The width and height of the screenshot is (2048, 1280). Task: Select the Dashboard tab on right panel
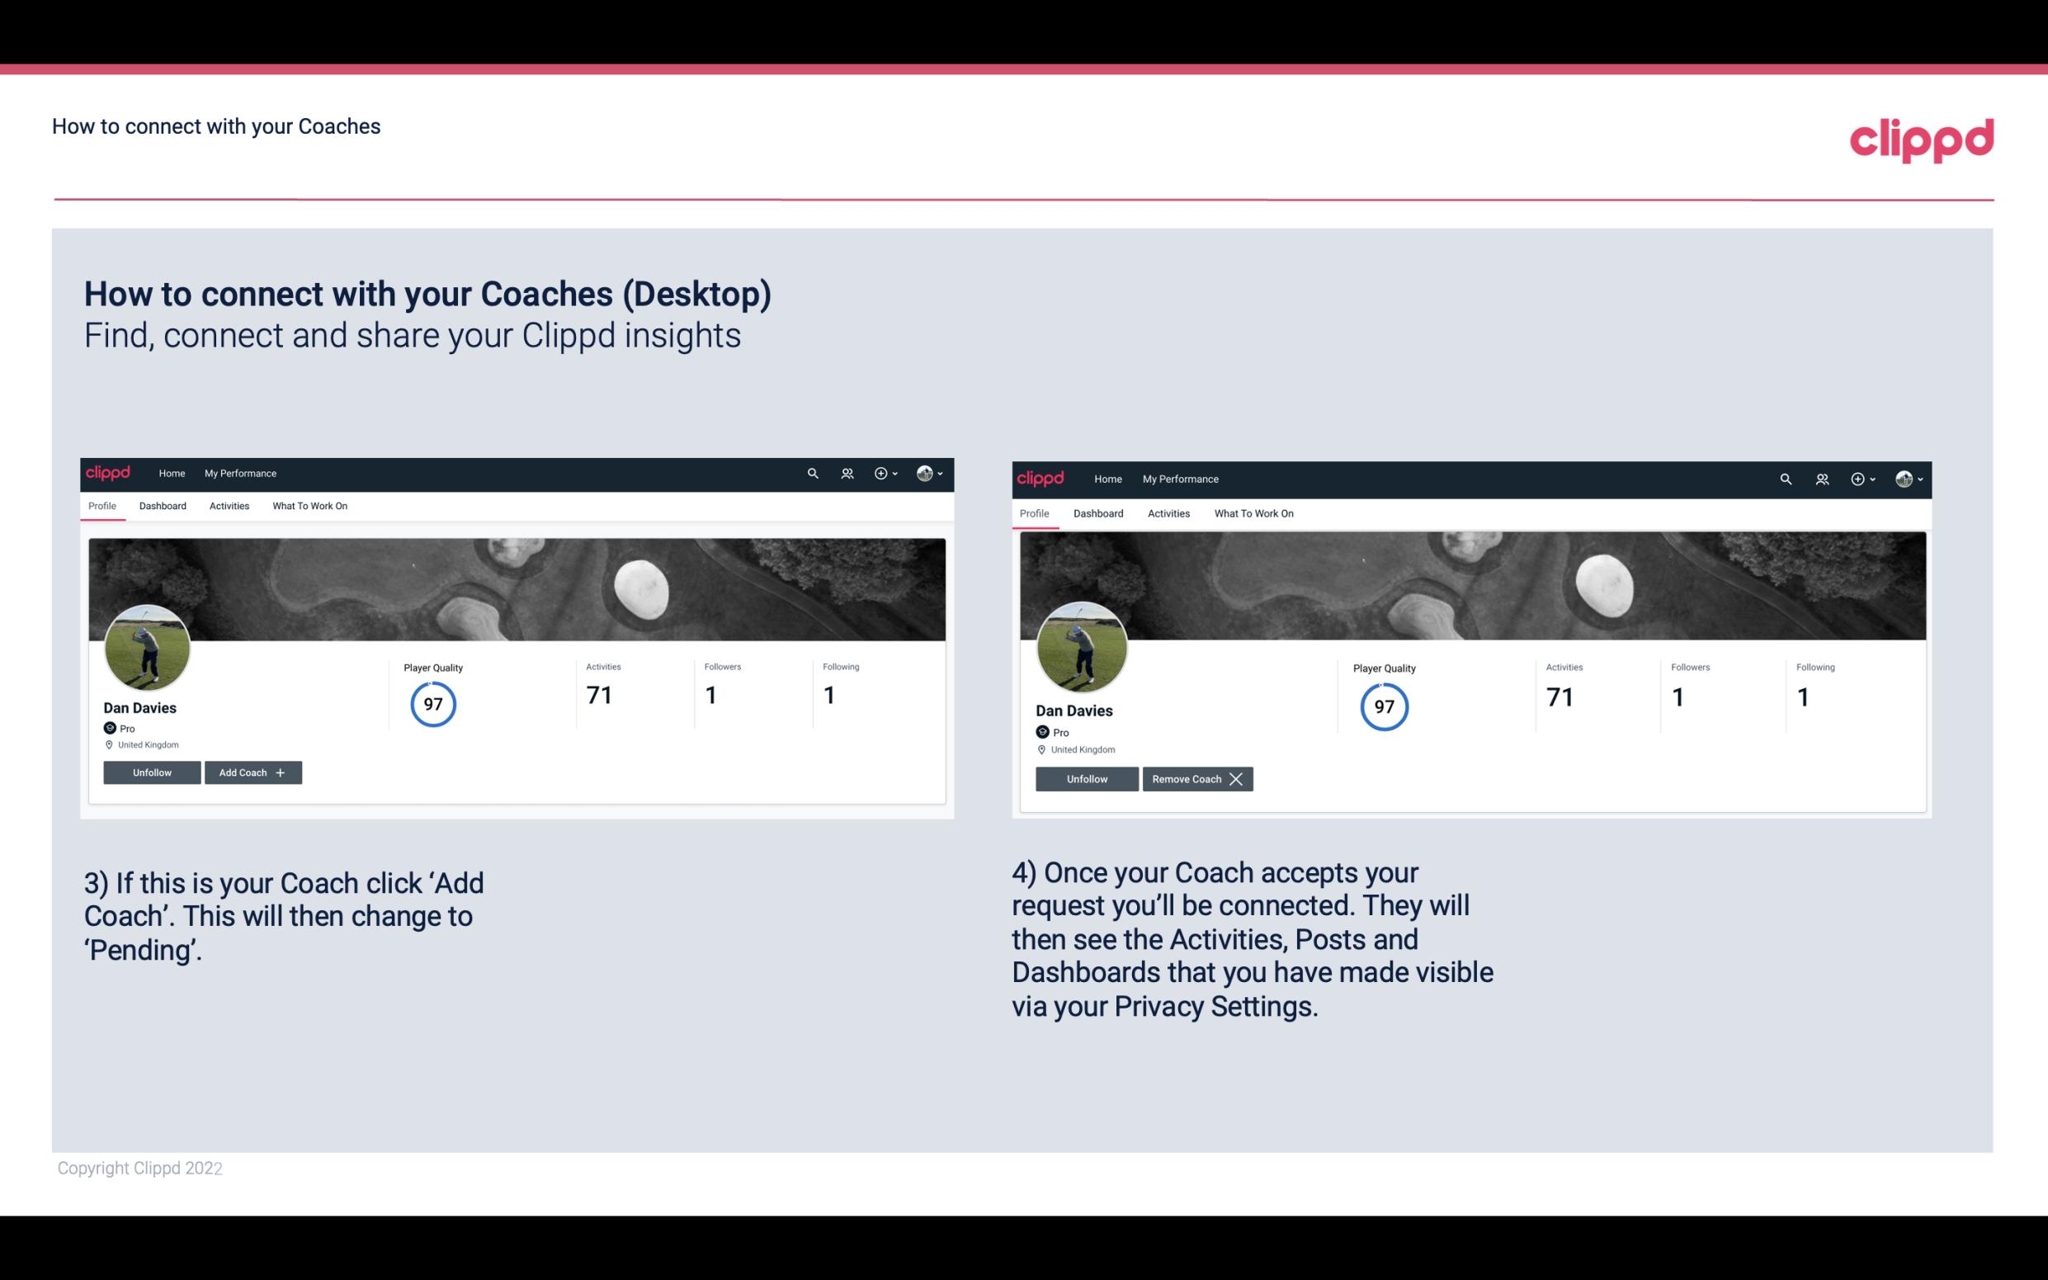point(1097,513)
